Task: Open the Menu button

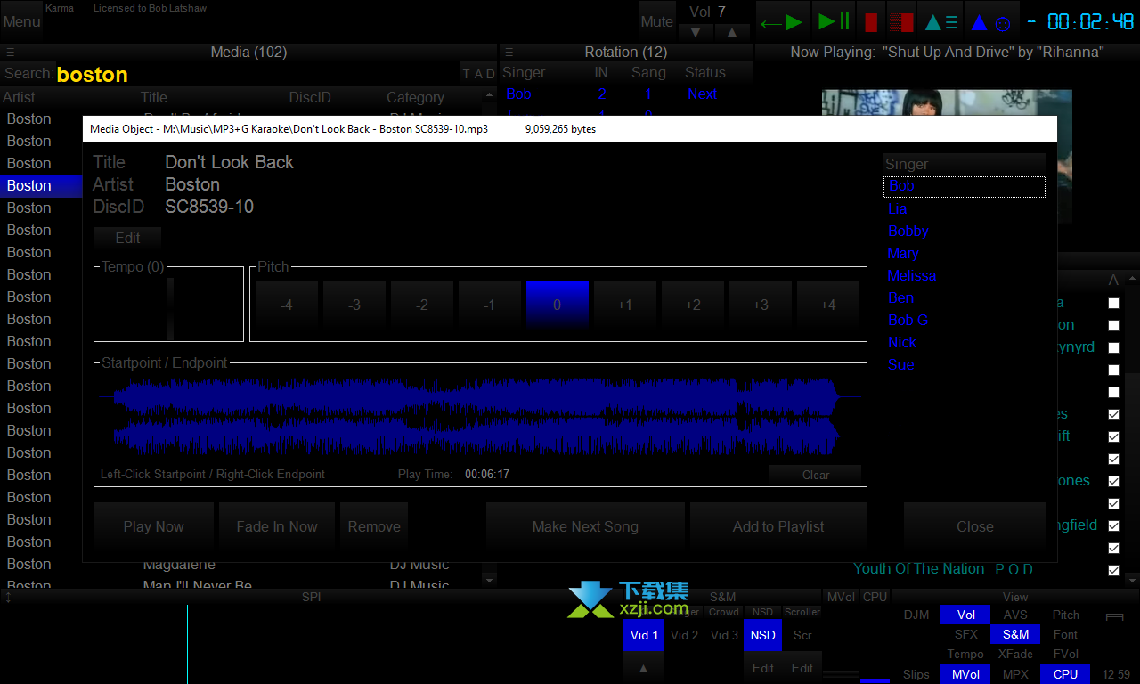Action: click(x=21, y=21)
